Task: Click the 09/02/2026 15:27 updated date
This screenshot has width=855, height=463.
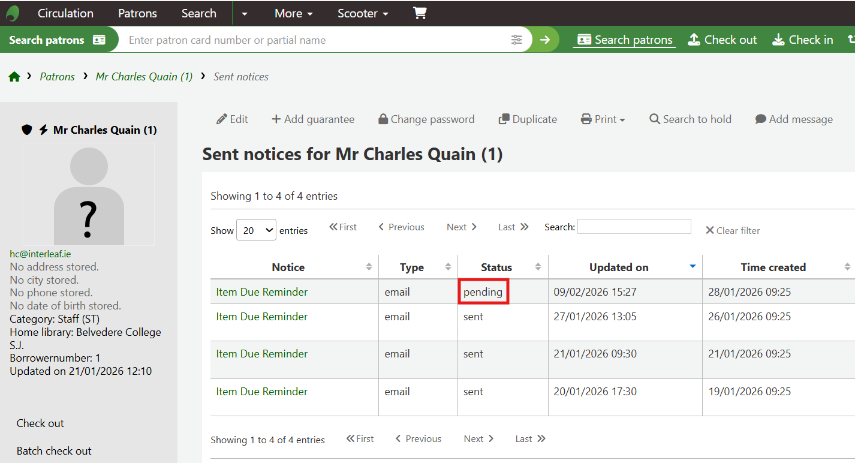Action: (595, 292)
